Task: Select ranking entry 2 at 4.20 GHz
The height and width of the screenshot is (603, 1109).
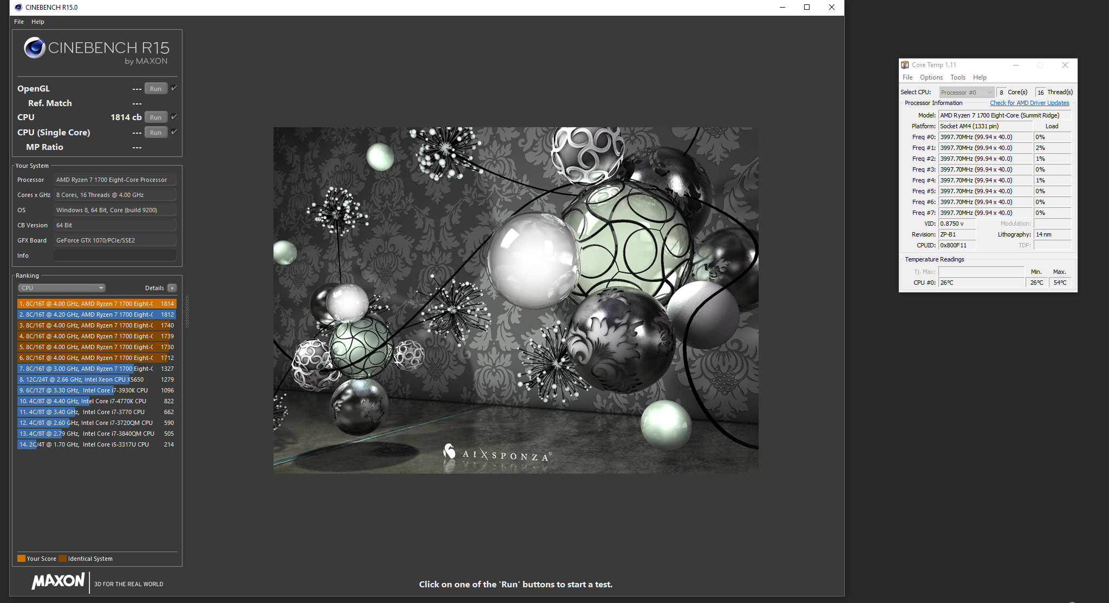Action: point(96,314)
